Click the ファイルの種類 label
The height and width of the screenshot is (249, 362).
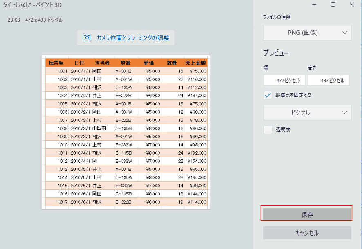tap(277, 17)
